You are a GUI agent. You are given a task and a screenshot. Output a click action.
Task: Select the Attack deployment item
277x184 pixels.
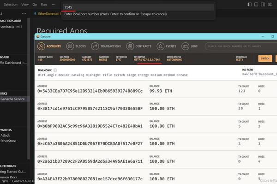[5, 135]
